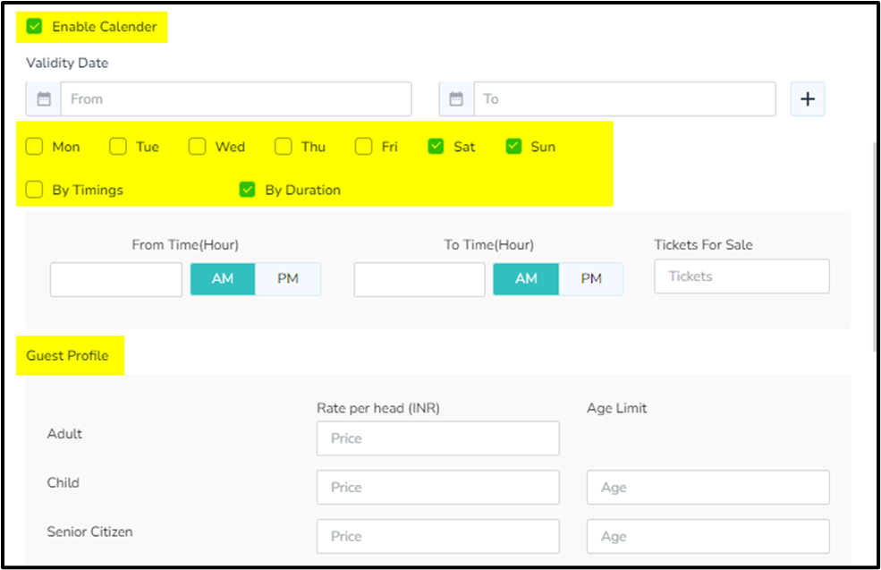Tick the Mon day checkbox
This screenshot has height=570, width=881.
[35, 147]
